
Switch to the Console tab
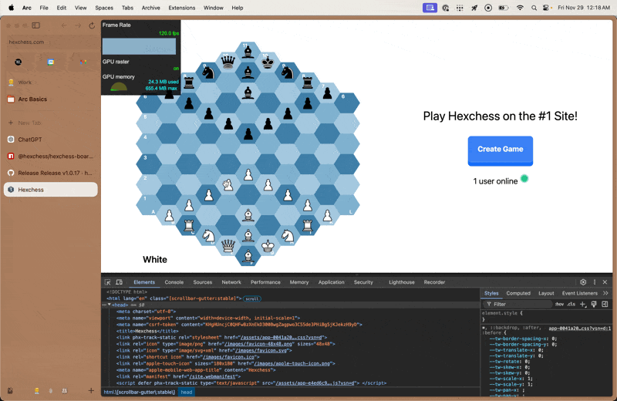(174, 282)
